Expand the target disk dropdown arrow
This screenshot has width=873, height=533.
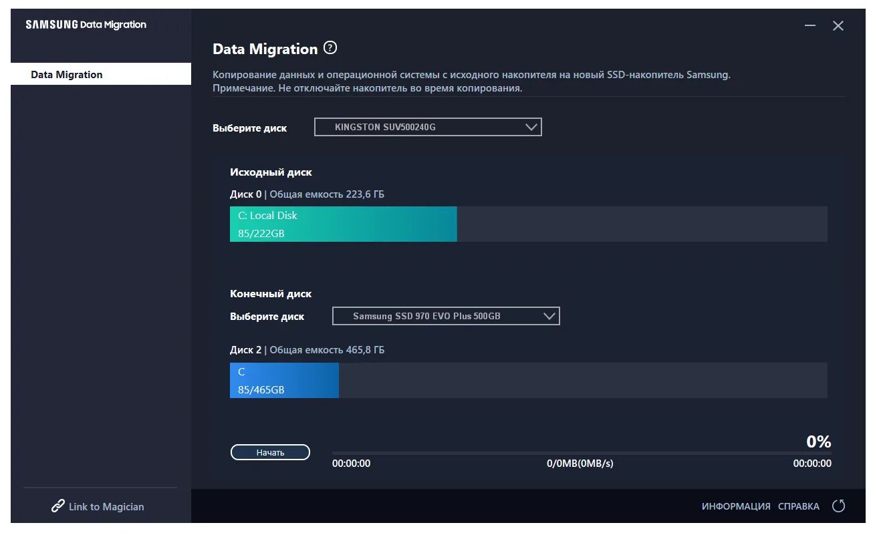point(550,316)
